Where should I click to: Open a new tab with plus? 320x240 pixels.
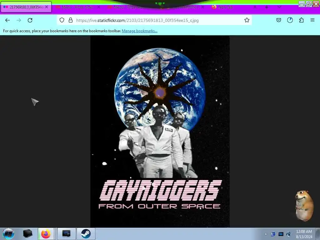267,7
